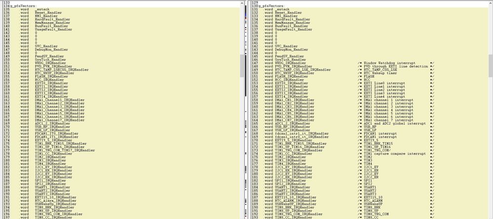Click left pane line 186 SPI1_IRQHandler
Screen dimensions: 493x219
50,181
